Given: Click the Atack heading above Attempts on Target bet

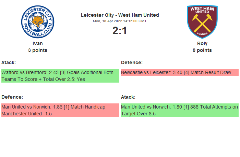Looking at the screenshot, I should coord(128,97).
